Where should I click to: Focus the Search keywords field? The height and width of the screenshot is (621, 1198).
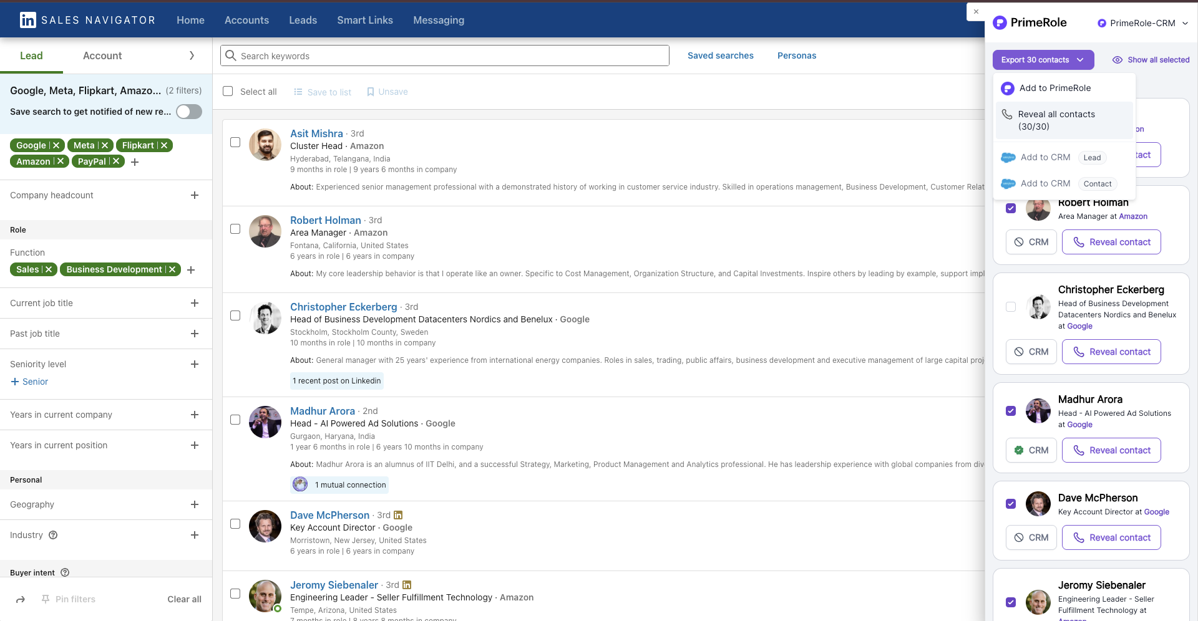pyautogui.click(x=445, y=55)
